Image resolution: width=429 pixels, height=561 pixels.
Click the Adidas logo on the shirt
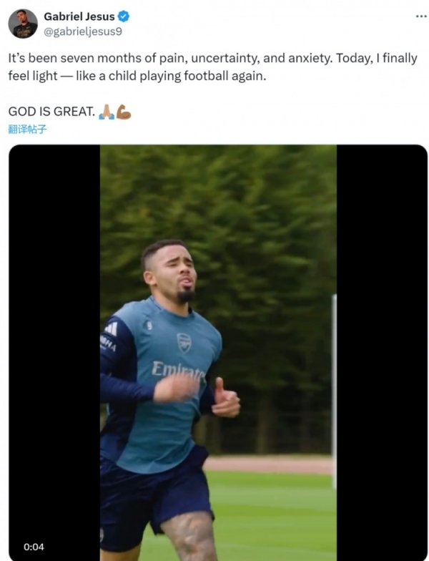pyautogui.click(x=111, y=328)
